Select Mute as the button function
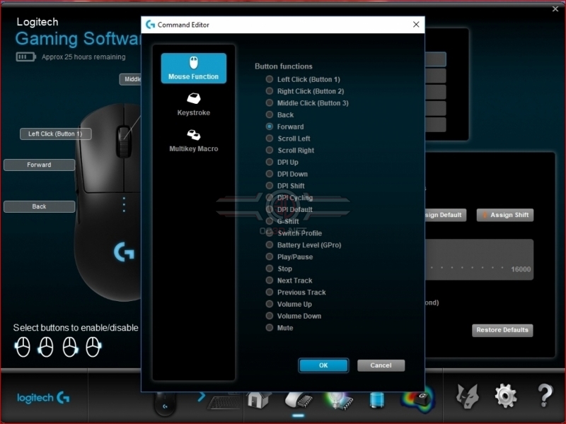Image resolution: width=566 pixels, height=424 pixels. [x=269, y=328]
